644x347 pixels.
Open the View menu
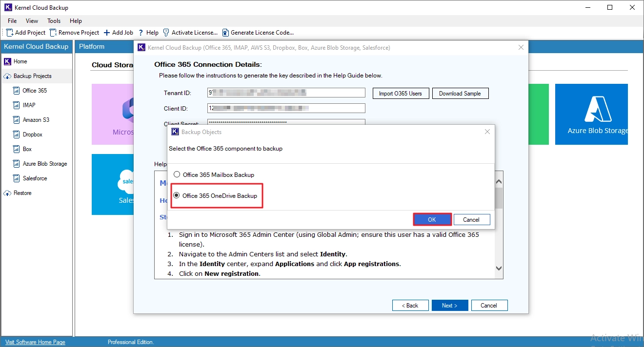[x=32, y=21]
